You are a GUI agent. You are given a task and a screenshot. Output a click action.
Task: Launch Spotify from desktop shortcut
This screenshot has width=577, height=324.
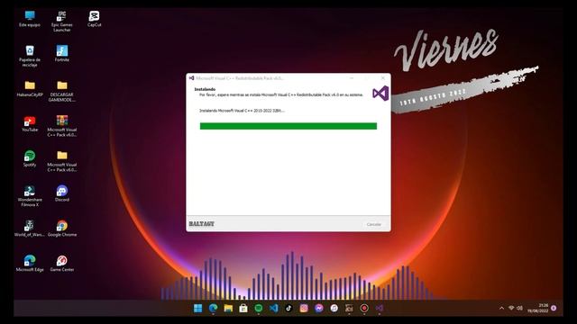click(x=30, y=158)
